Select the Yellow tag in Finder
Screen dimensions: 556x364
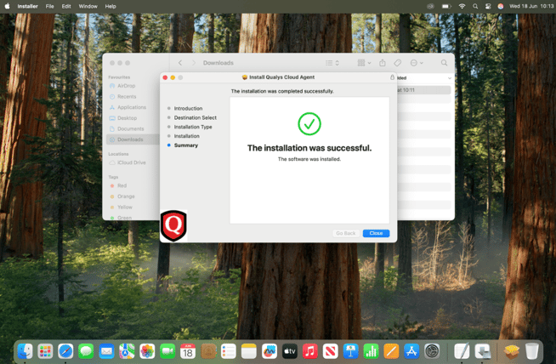125,207
